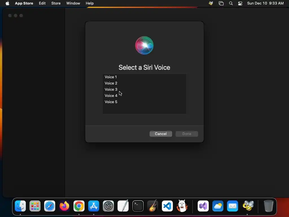Choose Voice 5 from the list
The width and height of the screenshot is (289, 217).
coord(144,102)
